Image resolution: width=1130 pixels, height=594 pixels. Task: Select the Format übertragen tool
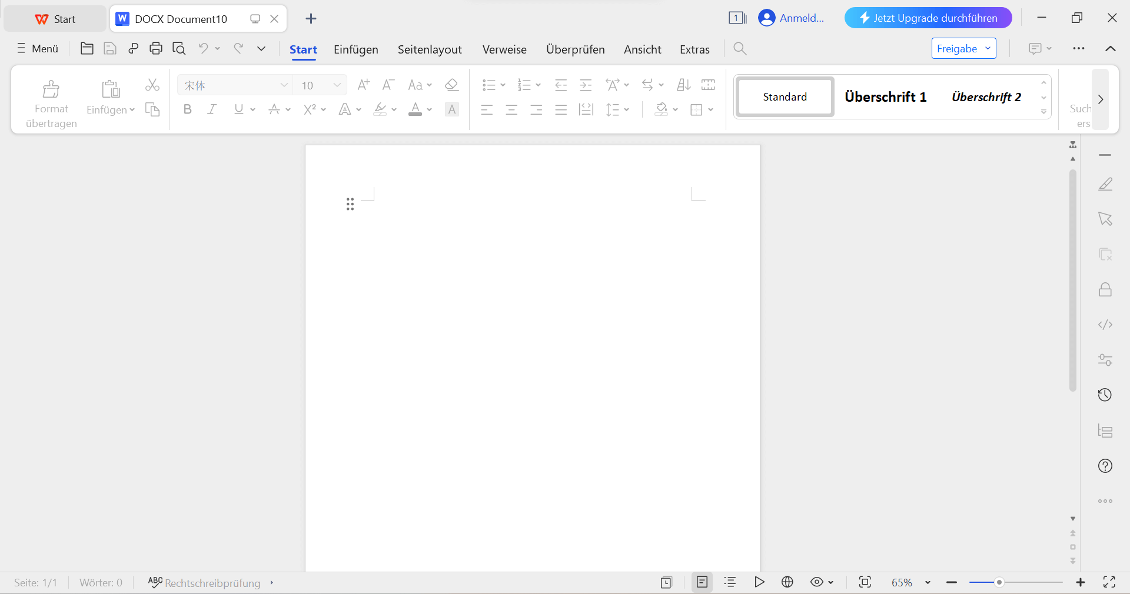tap(51, 101)
